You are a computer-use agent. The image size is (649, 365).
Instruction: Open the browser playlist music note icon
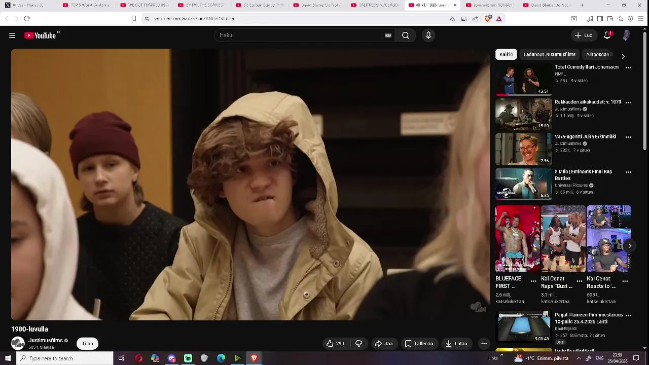(590, 19)
